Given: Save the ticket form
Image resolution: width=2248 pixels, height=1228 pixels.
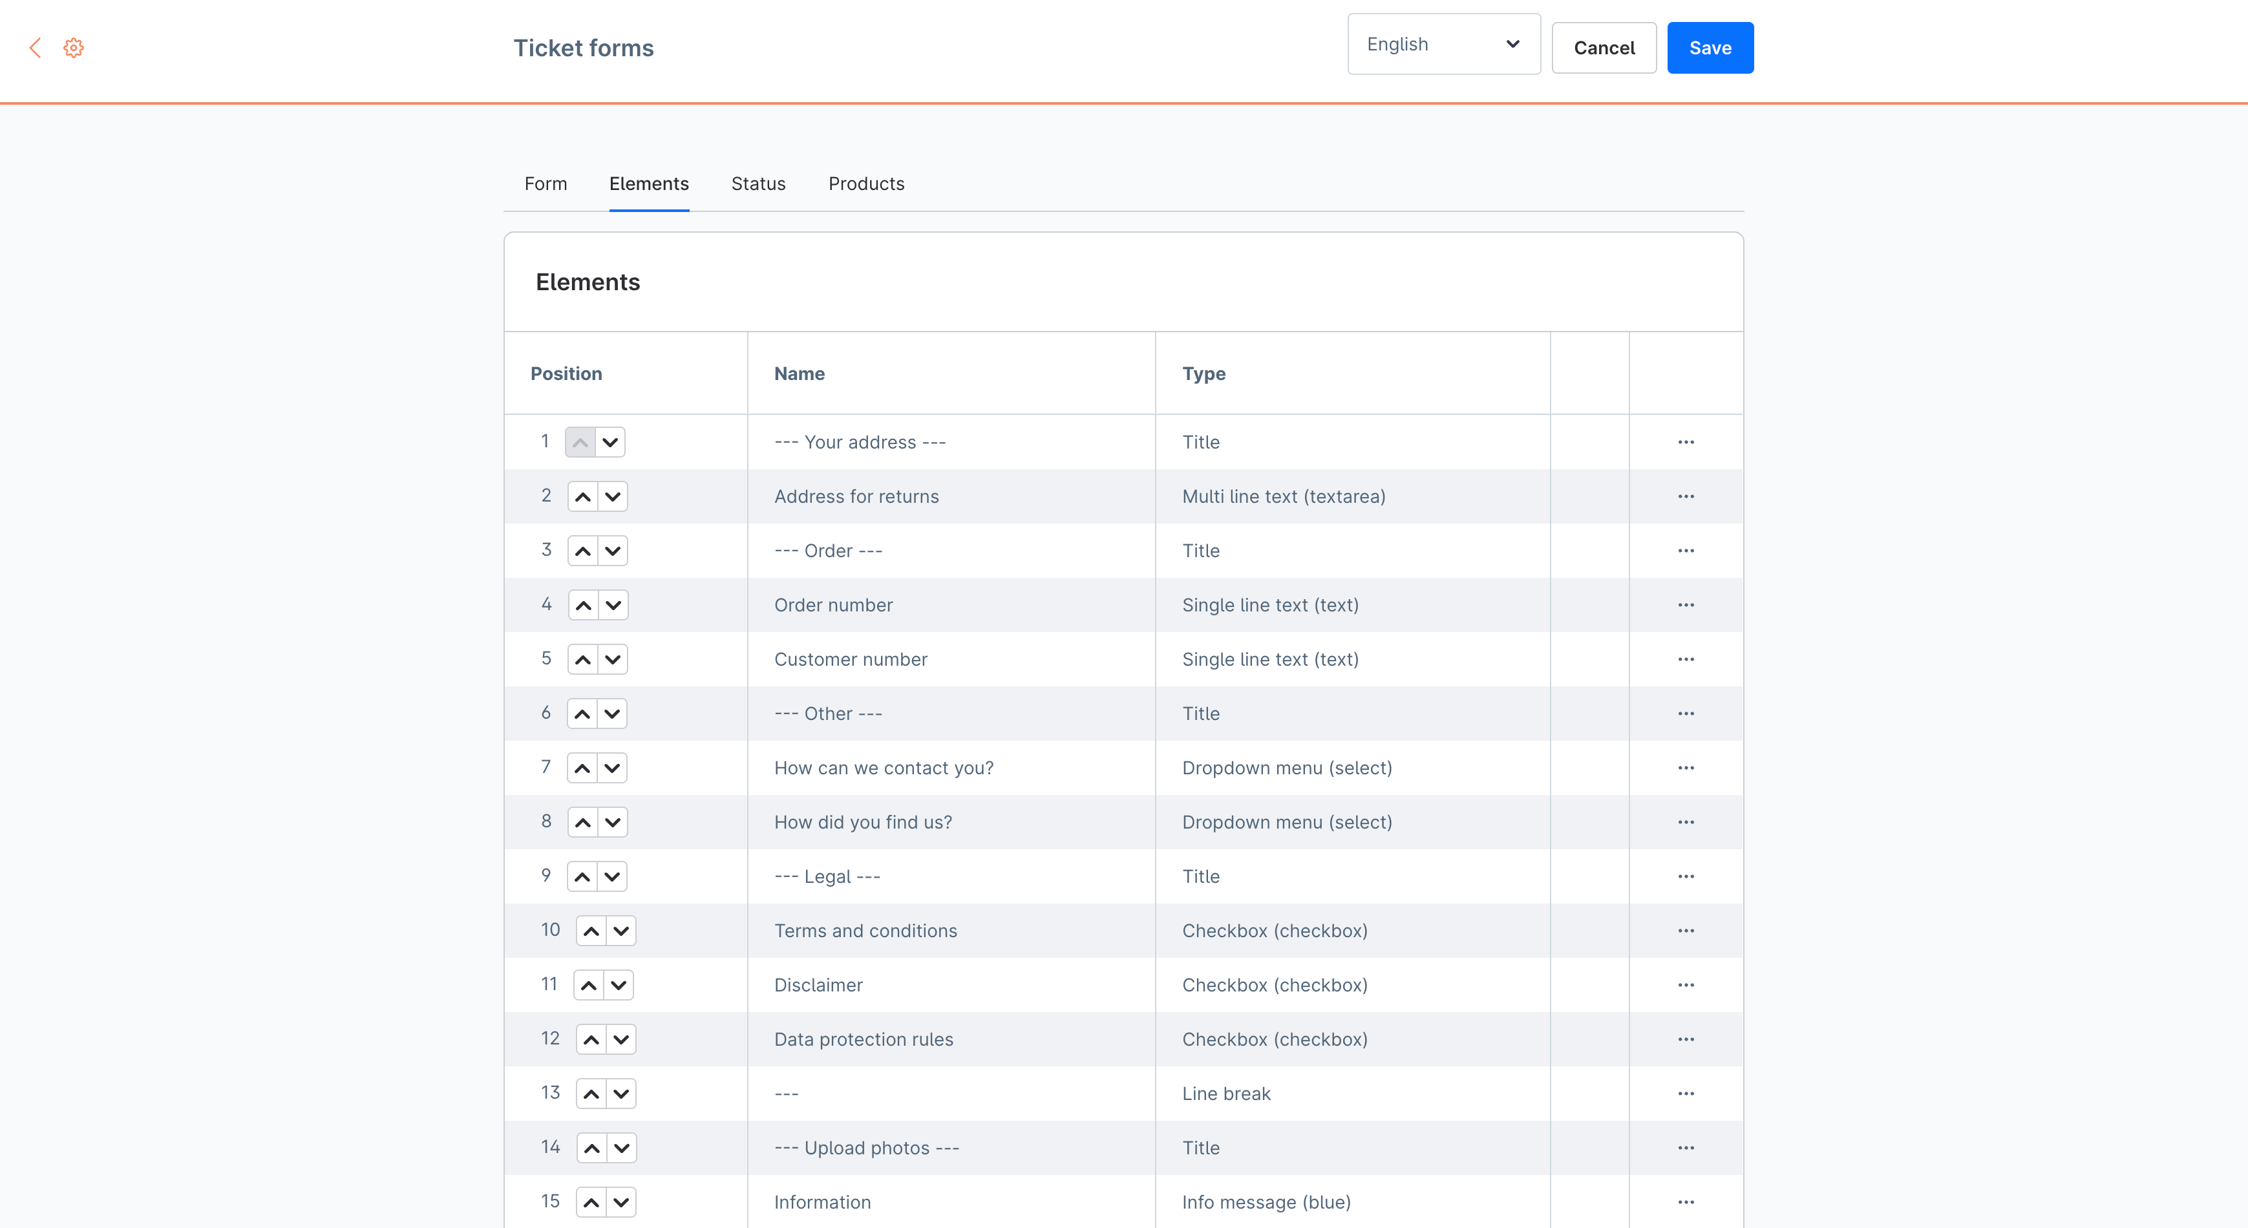Looking at the screenshot, I should pyautogui.click(x=1710, y=48).
